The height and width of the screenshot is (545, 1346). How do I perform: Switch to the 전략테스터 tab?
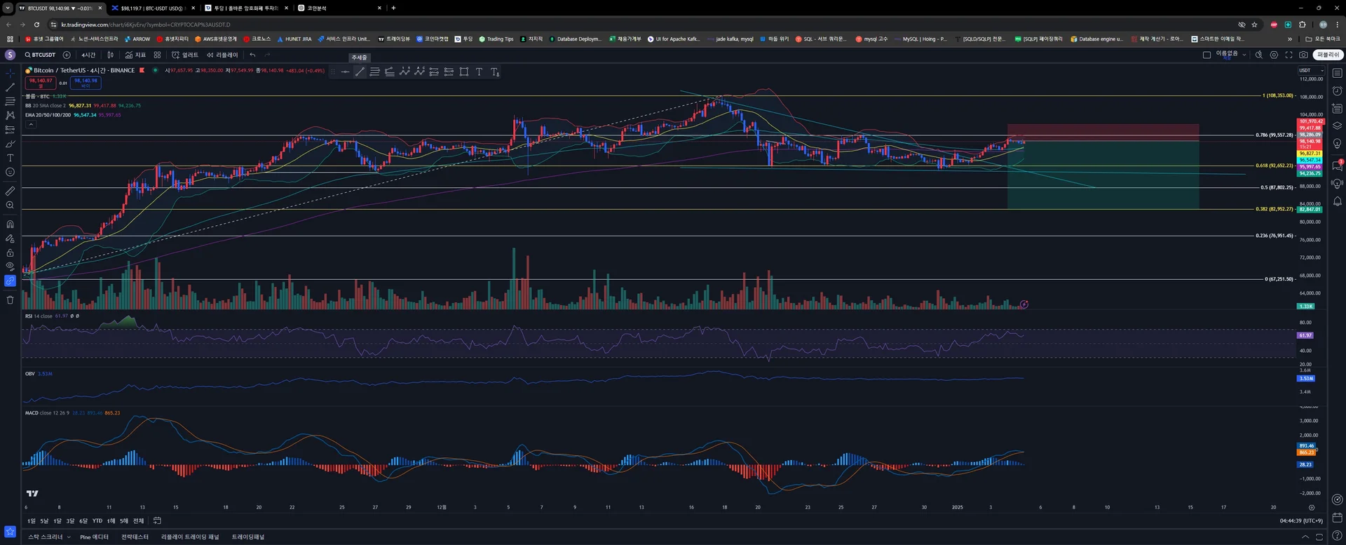(x=135, y=537)
